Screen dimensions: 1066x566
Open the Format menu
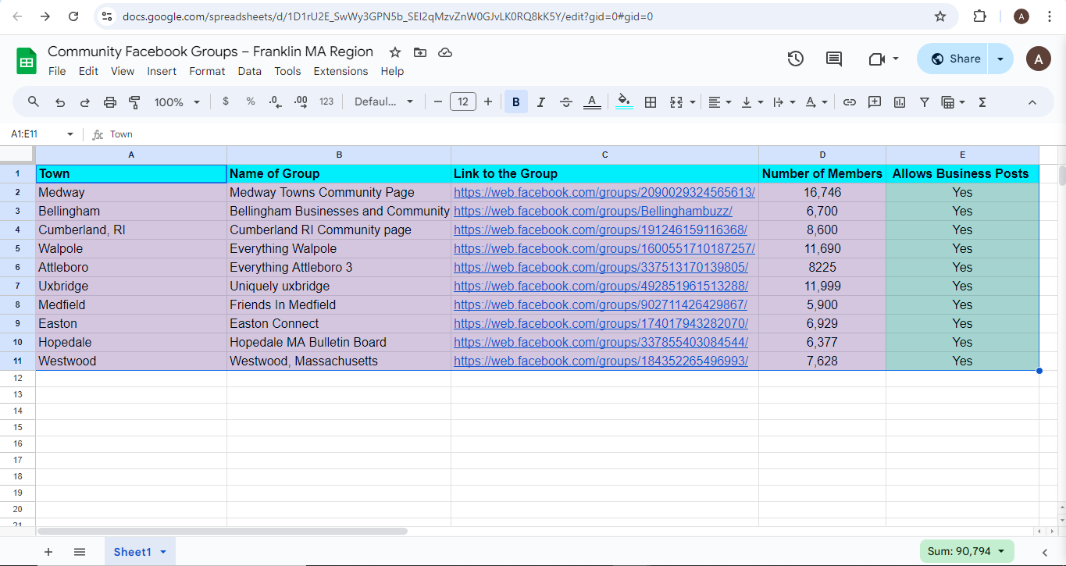207,71
